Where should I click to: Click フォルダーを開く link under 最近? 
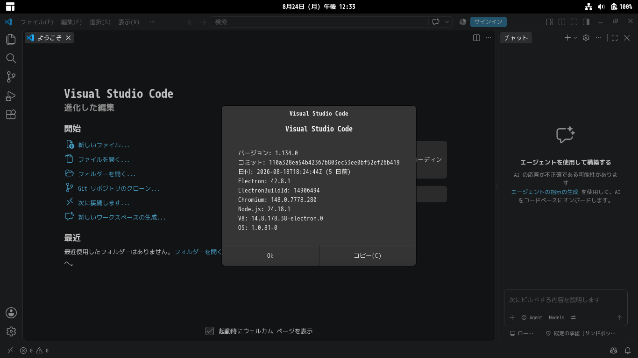(198, 252)
